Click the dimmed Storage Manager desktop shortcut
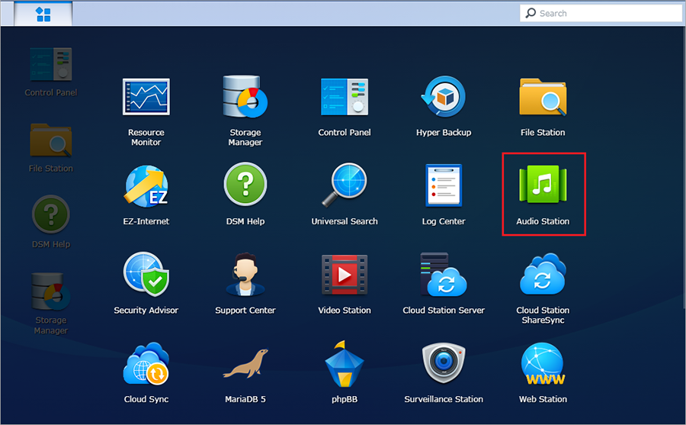The height and width of the screenshot is (425, 686). [x=51, y=304]
